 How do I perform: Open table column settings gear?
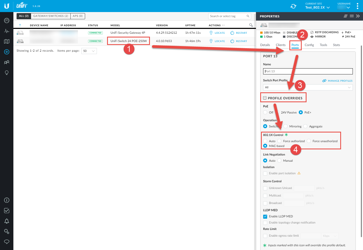pyautogui.click(x=251, y=25)
